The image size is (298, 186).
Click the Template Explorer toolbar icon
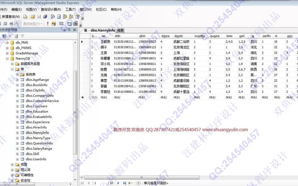tap(71, 17)
